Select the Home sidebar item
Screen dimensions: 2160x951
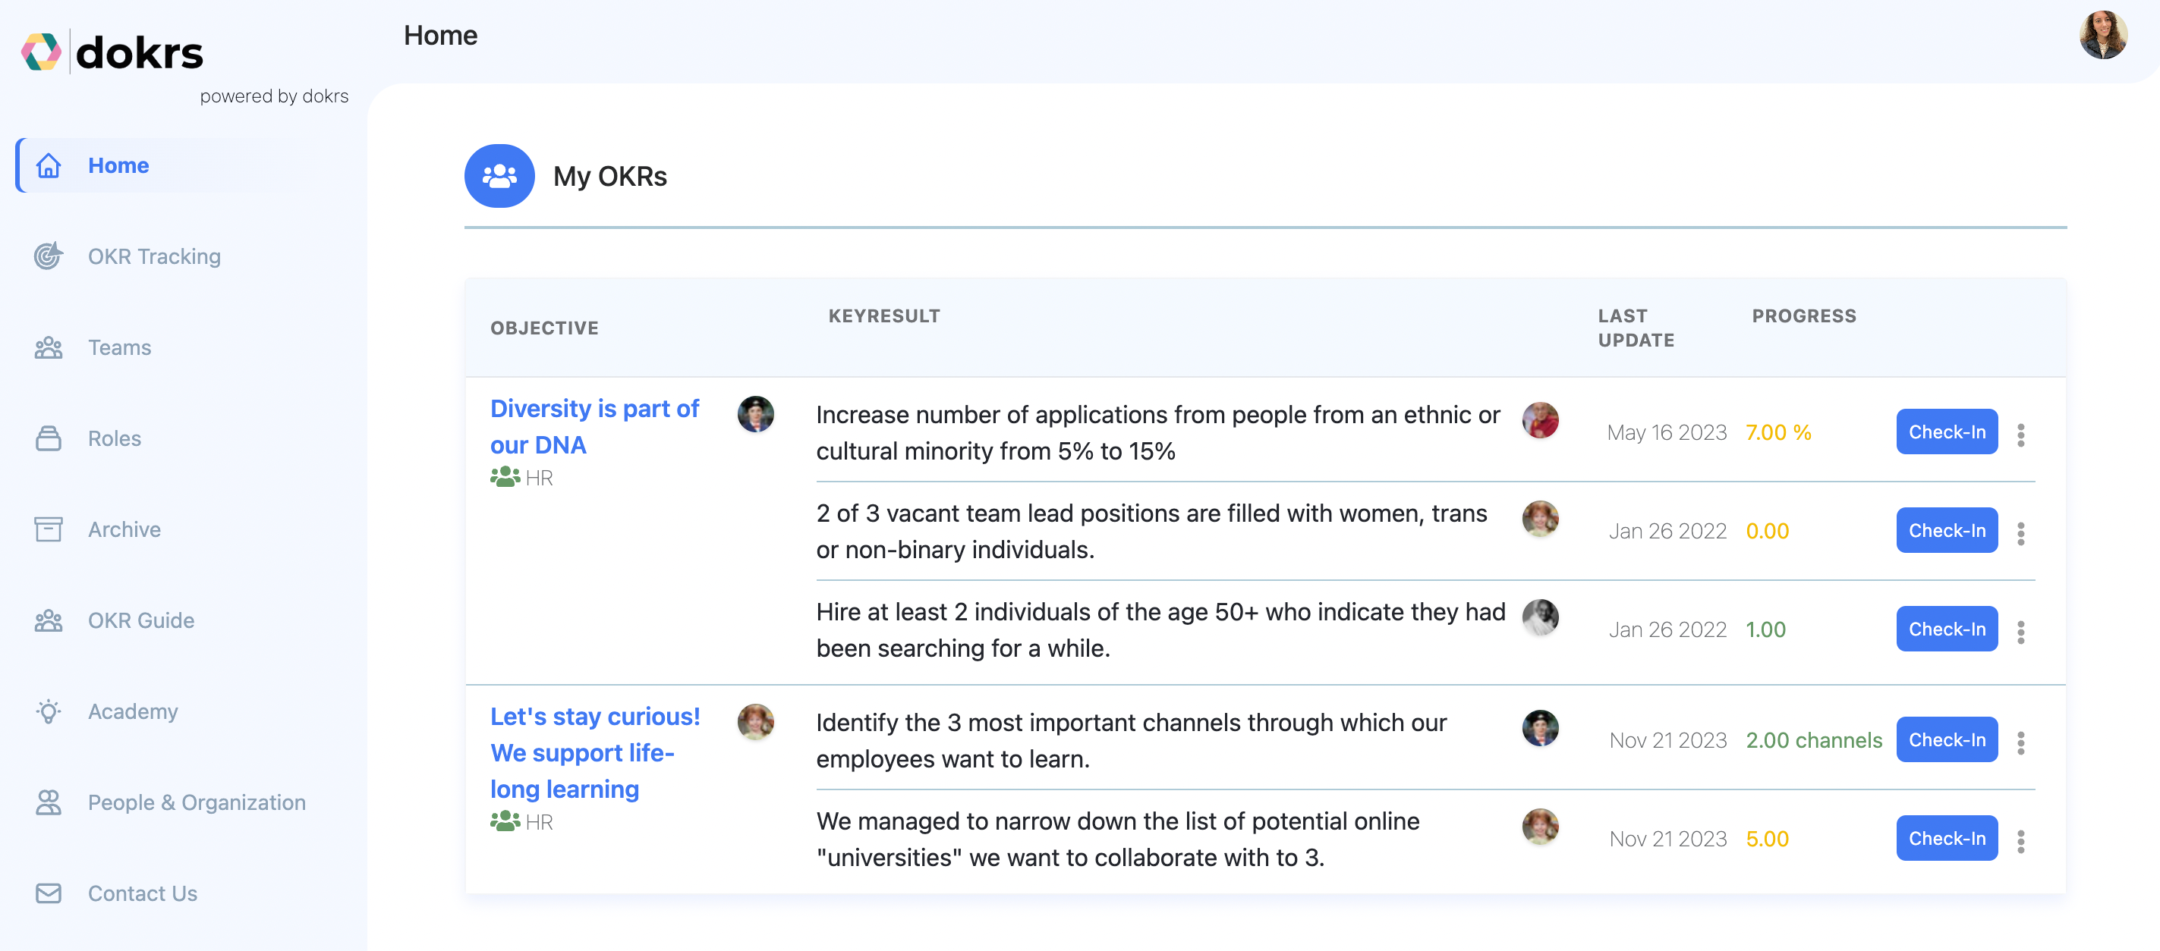coord(118,166)
